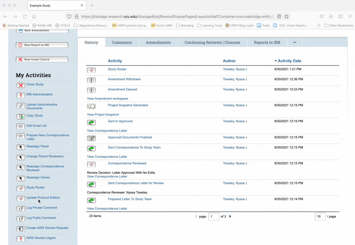The height and width of the screenshot is (245, 355).
Task: Click the Log Private Comment icon
Action: click(21, 209)
